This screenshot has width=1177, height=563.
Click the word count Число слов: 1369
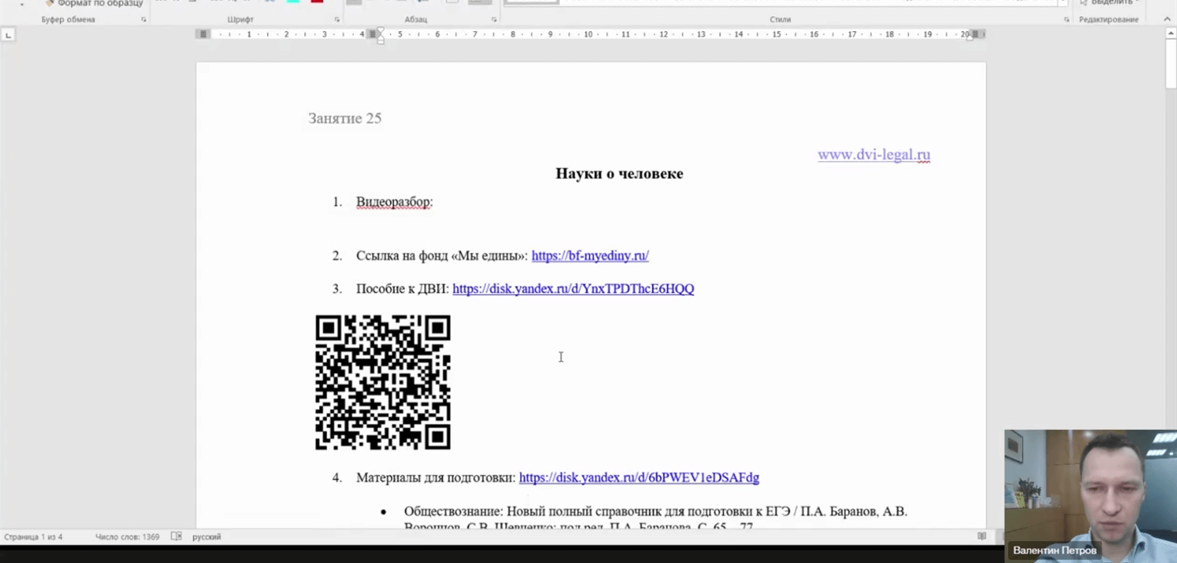tap(127, 537)
